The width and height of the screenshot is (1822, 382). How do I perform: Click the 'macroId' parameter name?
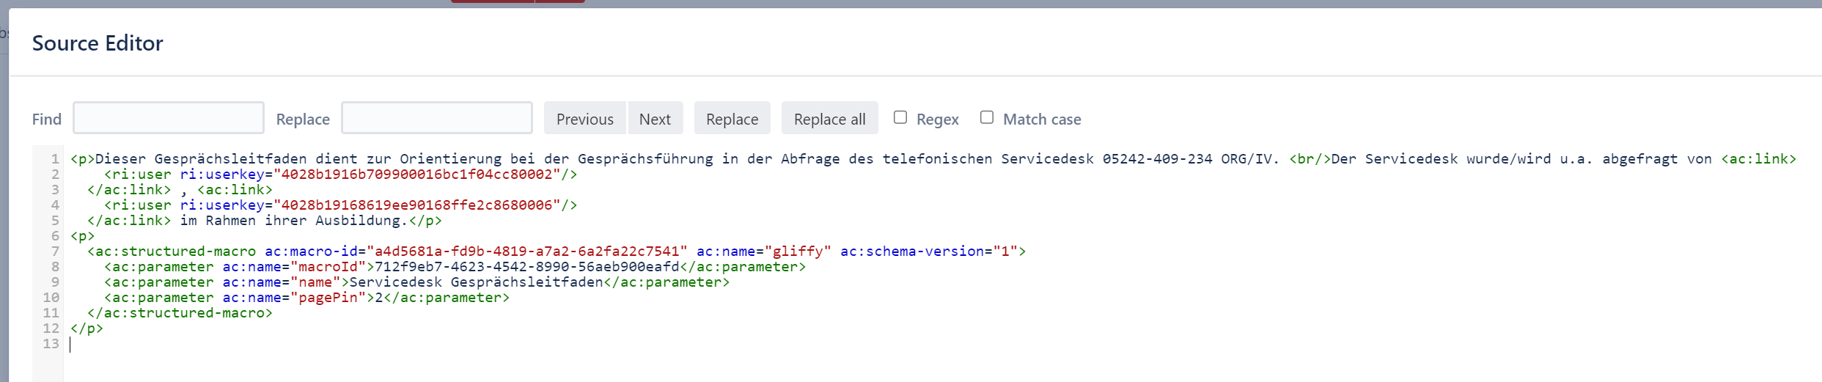click(x=328, y=267)
